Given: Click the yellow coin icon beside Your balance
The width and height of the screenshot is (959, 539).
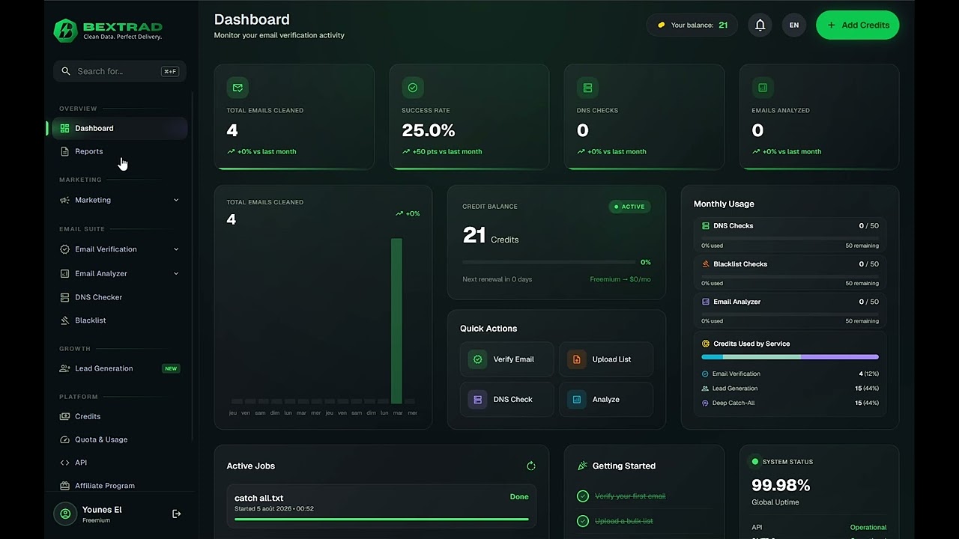Looking at the screenshot, I should click(662, 25).
